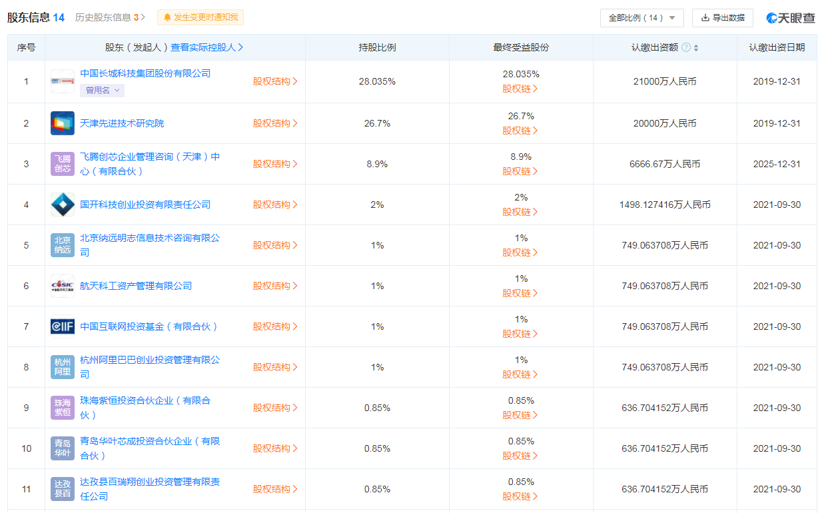Click the 杭州阿里 avatar icon
The image size is (826, 513).
[x=63, y=367]
